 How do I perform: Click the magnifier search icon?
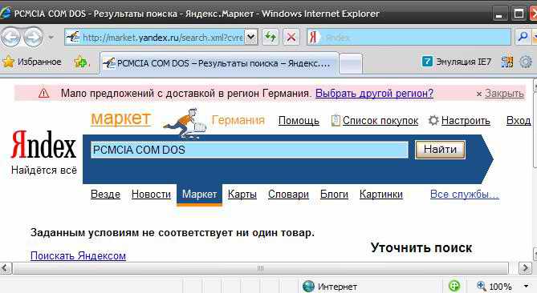coord(523,37)
